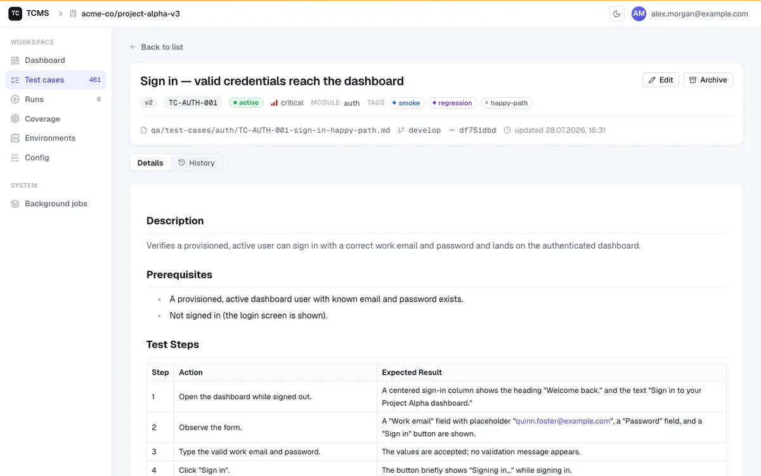Click updated 28.07.2026, 16:31 timestamp

(x=560, y=130)
